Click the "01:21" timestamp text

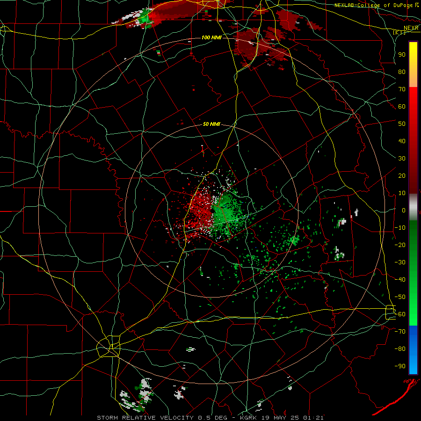tap(313, 418)
